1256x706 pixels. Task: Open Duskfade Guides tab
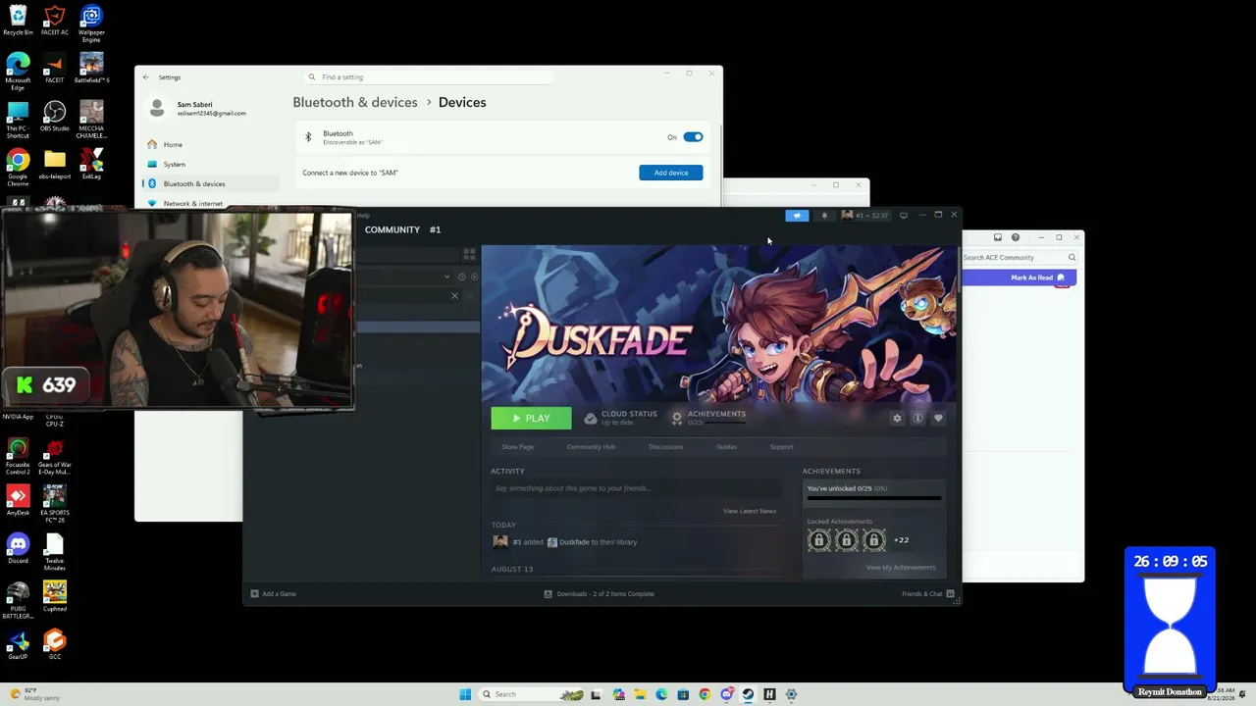pyautogui.click(x=726, y=447)
